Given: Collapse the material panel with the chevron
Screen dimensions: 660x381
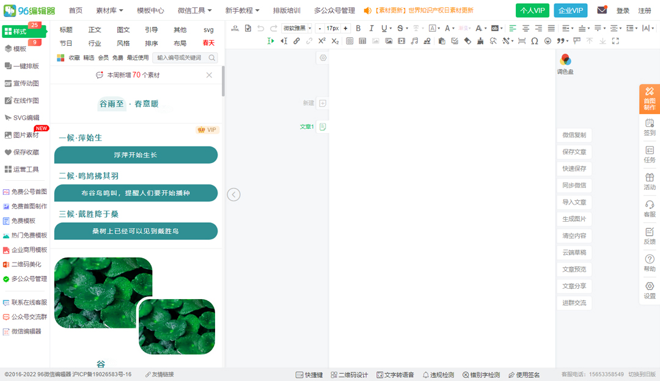Looking at the screenshot, I should (x=233, y=194).
